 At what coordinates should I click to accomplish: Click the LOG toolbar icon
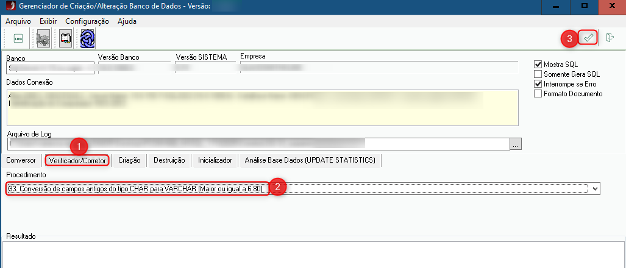click(18, 38)
